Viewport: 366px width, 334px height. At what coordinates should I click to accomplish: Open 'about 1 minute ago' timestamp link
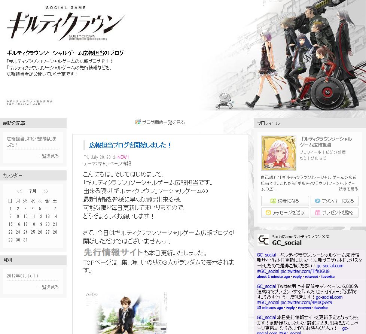tap(273, 277)
